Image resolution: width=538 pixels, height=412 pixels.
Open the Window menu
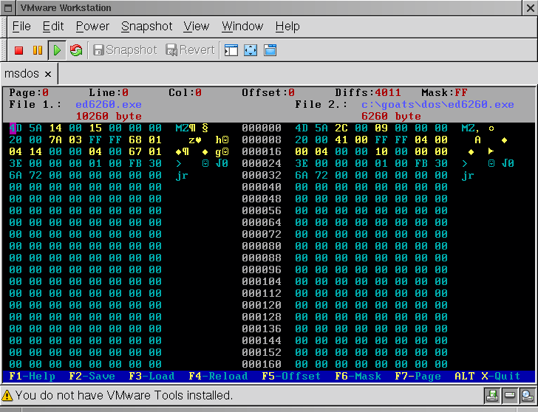[242, 27]
